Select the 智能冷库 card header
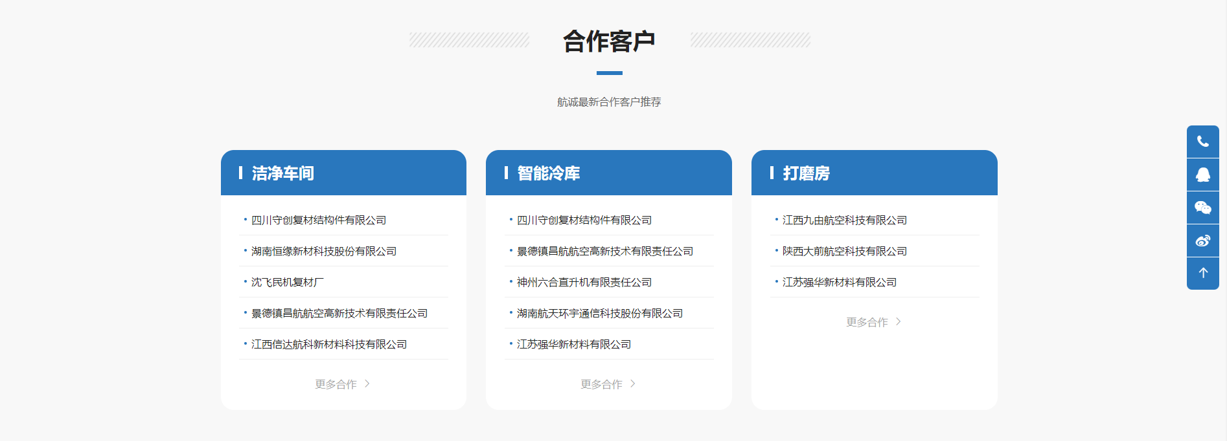The width and height of the screenshot is (1227, 441). (609, 173)
